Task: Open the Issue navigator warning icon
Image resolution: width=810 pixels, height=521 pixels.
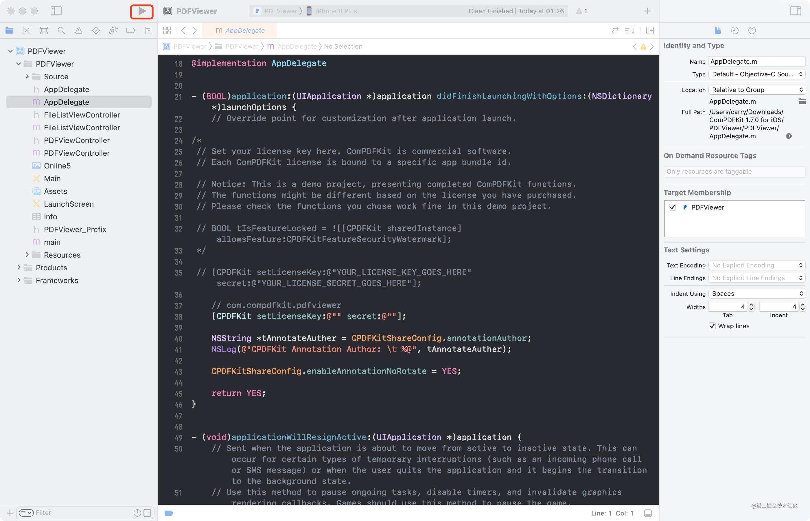Action: 78,30
